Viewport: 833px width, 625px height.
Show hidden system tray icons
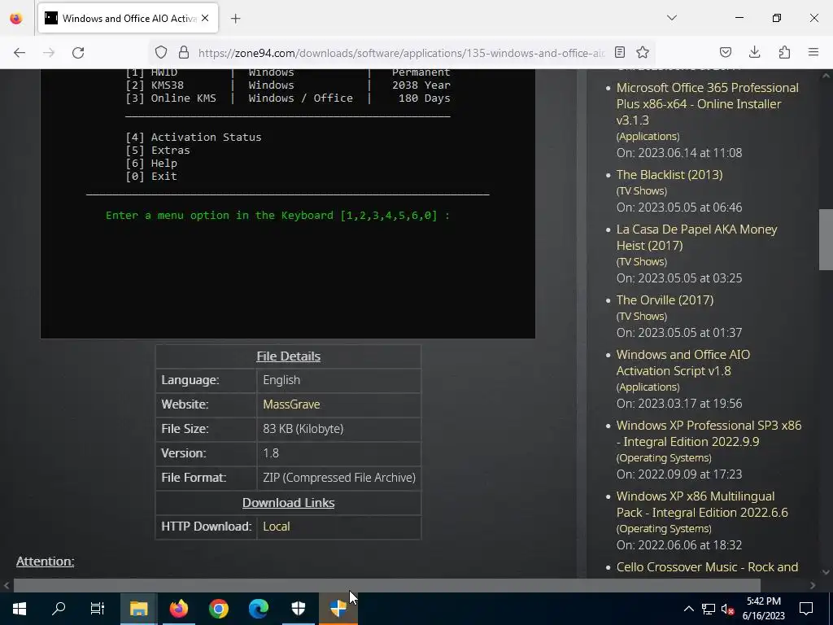(688, 609)
